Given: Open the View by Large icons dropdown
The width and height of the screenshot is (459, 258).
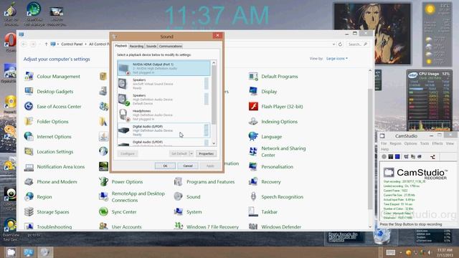Looking at the screenshot, I should (337, 59).
